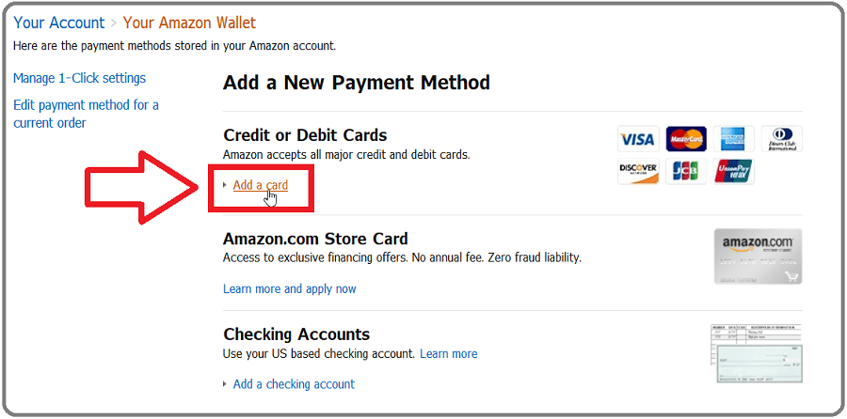The height and width of the screenshot is (419, 847).
Task: Open the Add a card link
Action: (x=260, y=185)
